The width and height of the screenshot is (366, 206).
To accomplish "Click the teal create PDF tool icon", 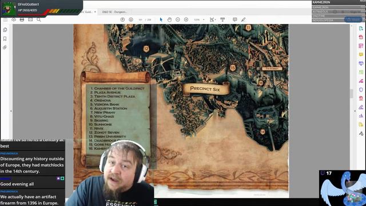I will click(x=361, y=28).
